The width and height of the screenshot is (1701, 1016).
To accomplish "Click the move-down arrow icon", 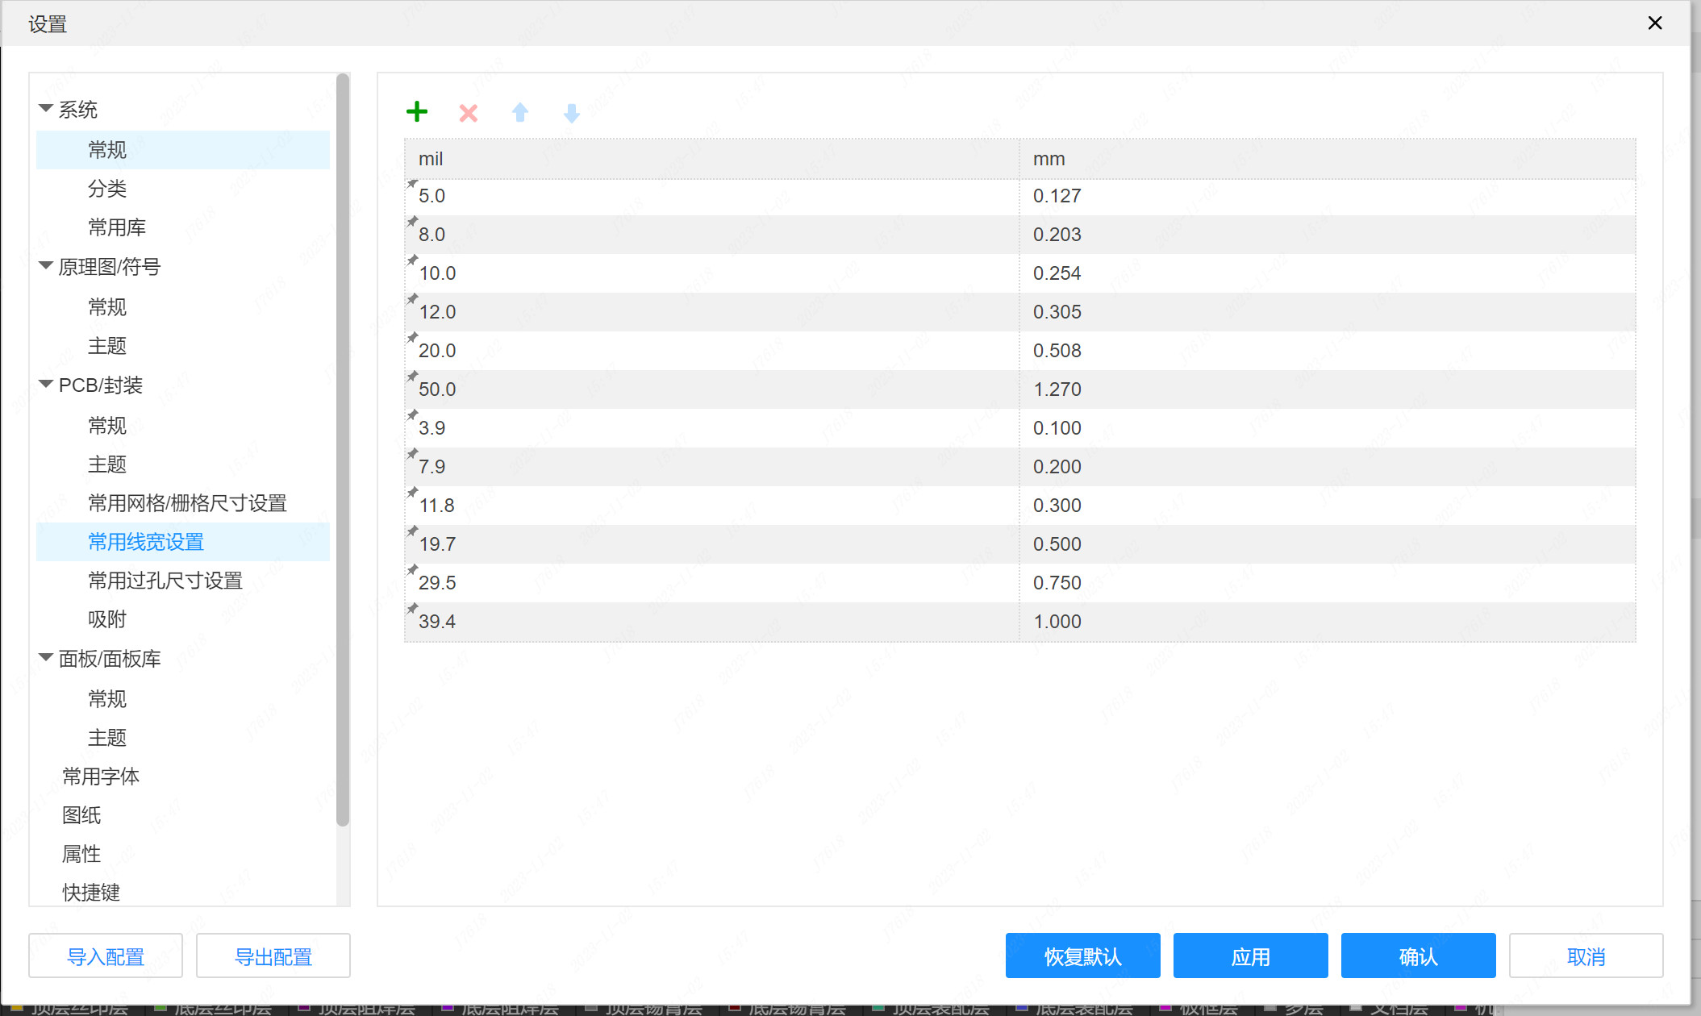I will 572,113.
